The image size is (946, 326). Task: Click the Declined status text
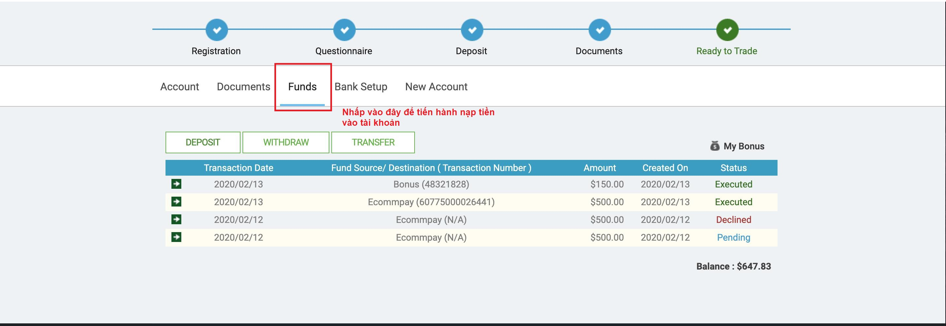click(733, 220)
